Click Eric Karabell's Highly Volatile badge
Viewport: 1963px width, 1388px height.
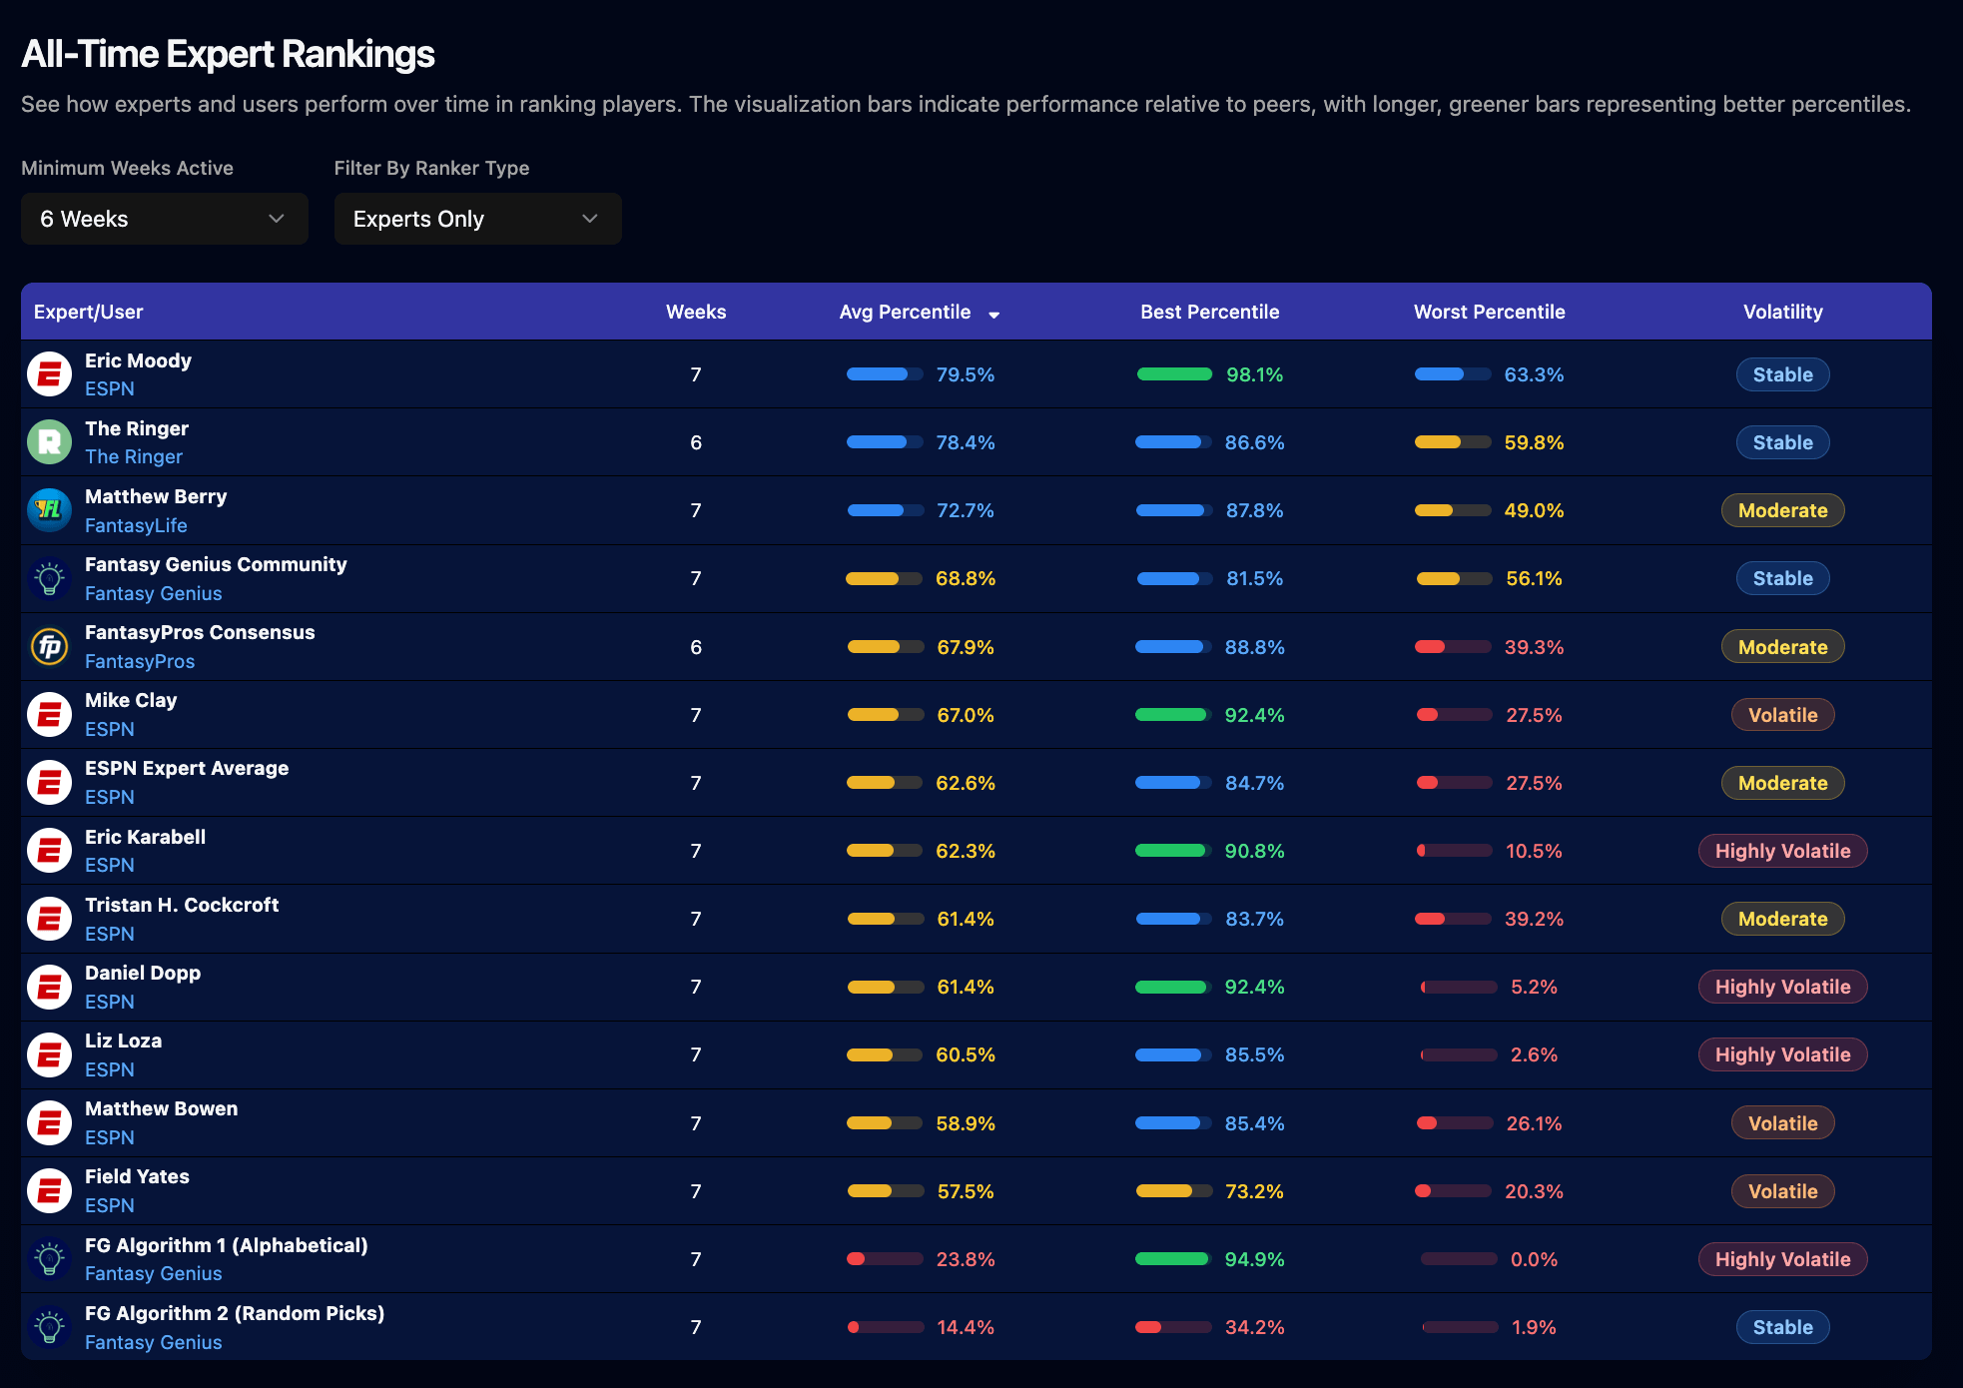click(x=1782, y=851)
